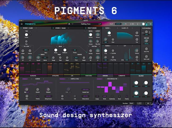The height and width of the screenshot is (128, 172).
Task: Select the LFO 1 modulation slot
Action: pos(66,68)
